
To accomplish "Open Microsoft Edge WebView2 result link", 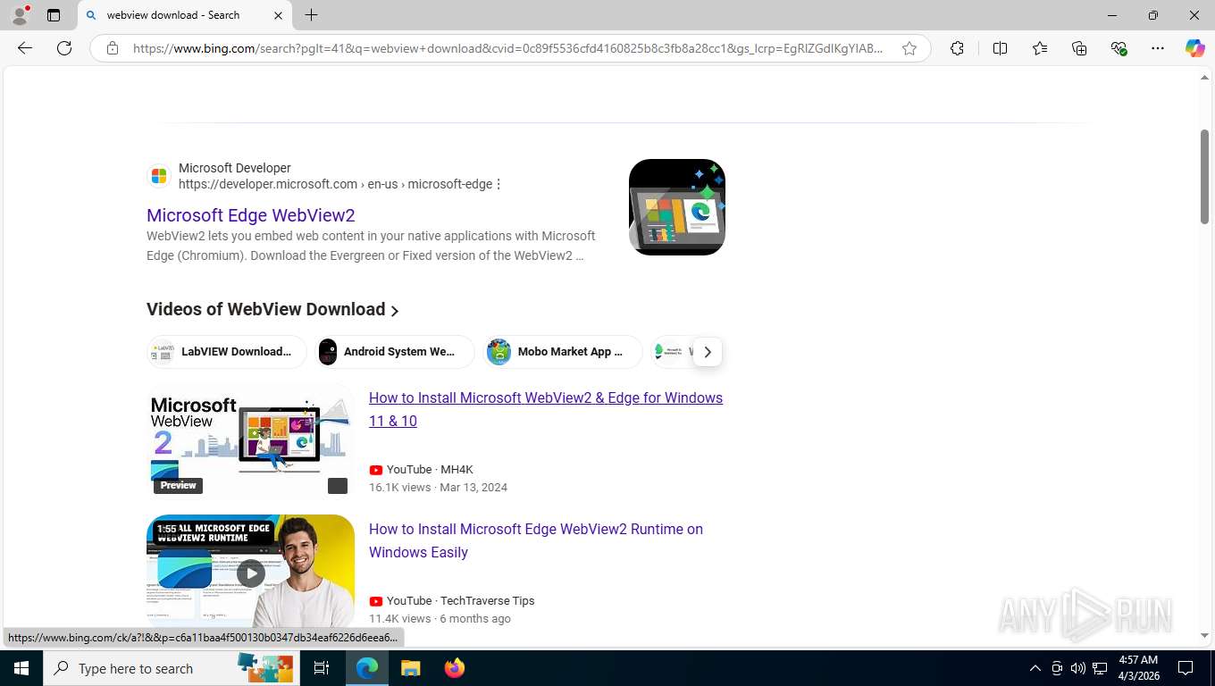I will (251, 215).
